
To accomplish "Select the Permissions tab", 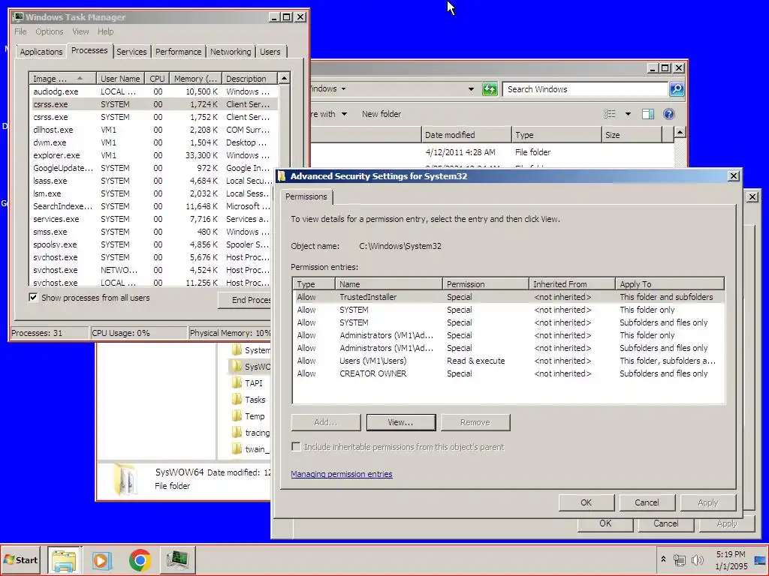I will click(x=306, y=196).
